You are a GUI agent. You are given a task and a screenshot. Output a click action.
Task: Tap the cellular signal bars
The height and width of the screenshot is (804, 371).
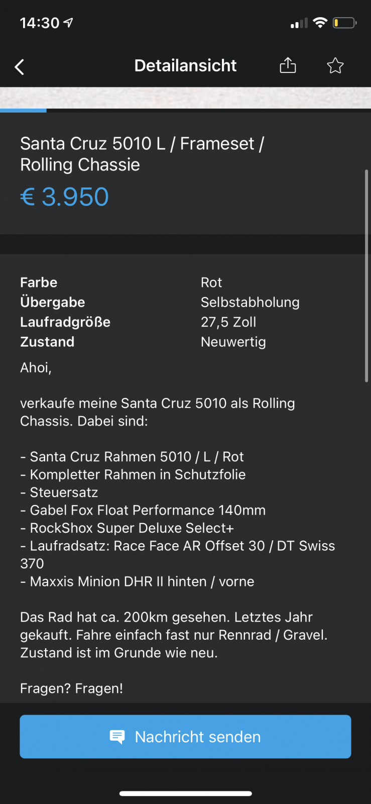tap(299, 24)
